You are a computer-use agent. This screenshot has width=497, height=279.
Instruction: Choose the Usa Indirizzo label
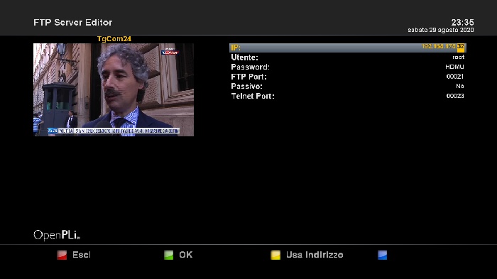pos(315,255)
